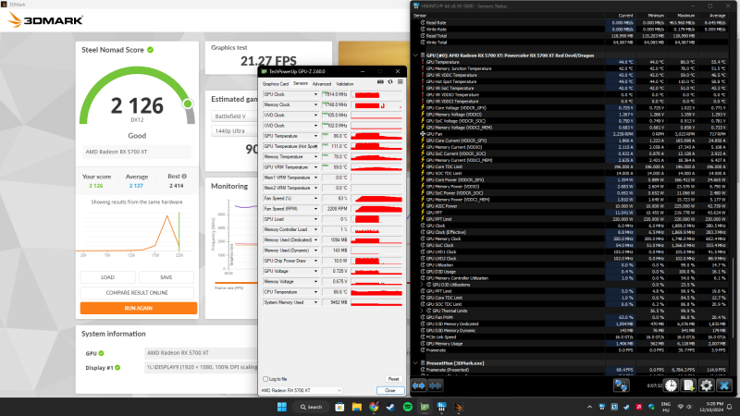Image resolution: width=740 pixels, height=416 pixels.
Task: Switch to Graphics Card tab in GPU-Z
Action: [x=275, y=84]
